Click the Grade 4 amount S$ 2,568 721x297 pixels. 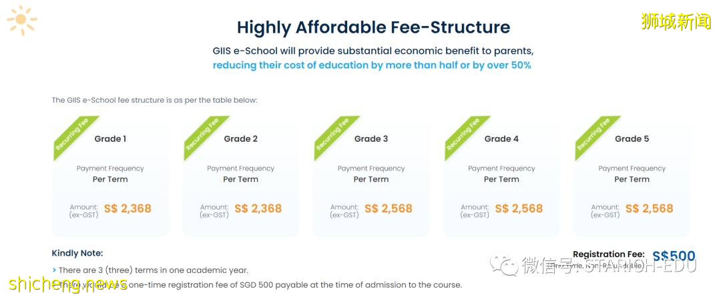click(x=519, y=209)
